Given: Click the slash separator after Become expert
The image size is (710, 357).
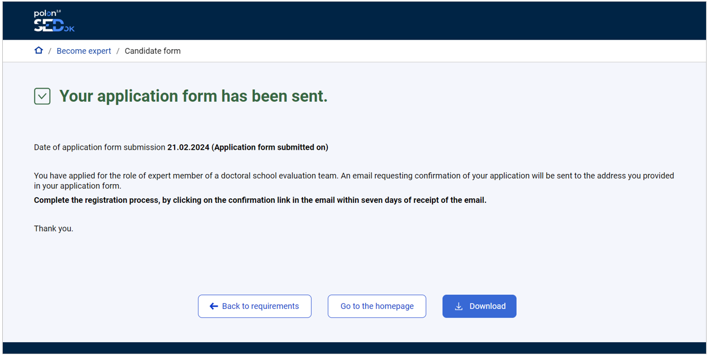Looking at the screenshot, I should click(118, 51).
